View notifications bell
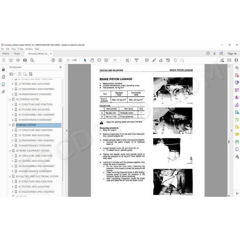 (215, 53)
